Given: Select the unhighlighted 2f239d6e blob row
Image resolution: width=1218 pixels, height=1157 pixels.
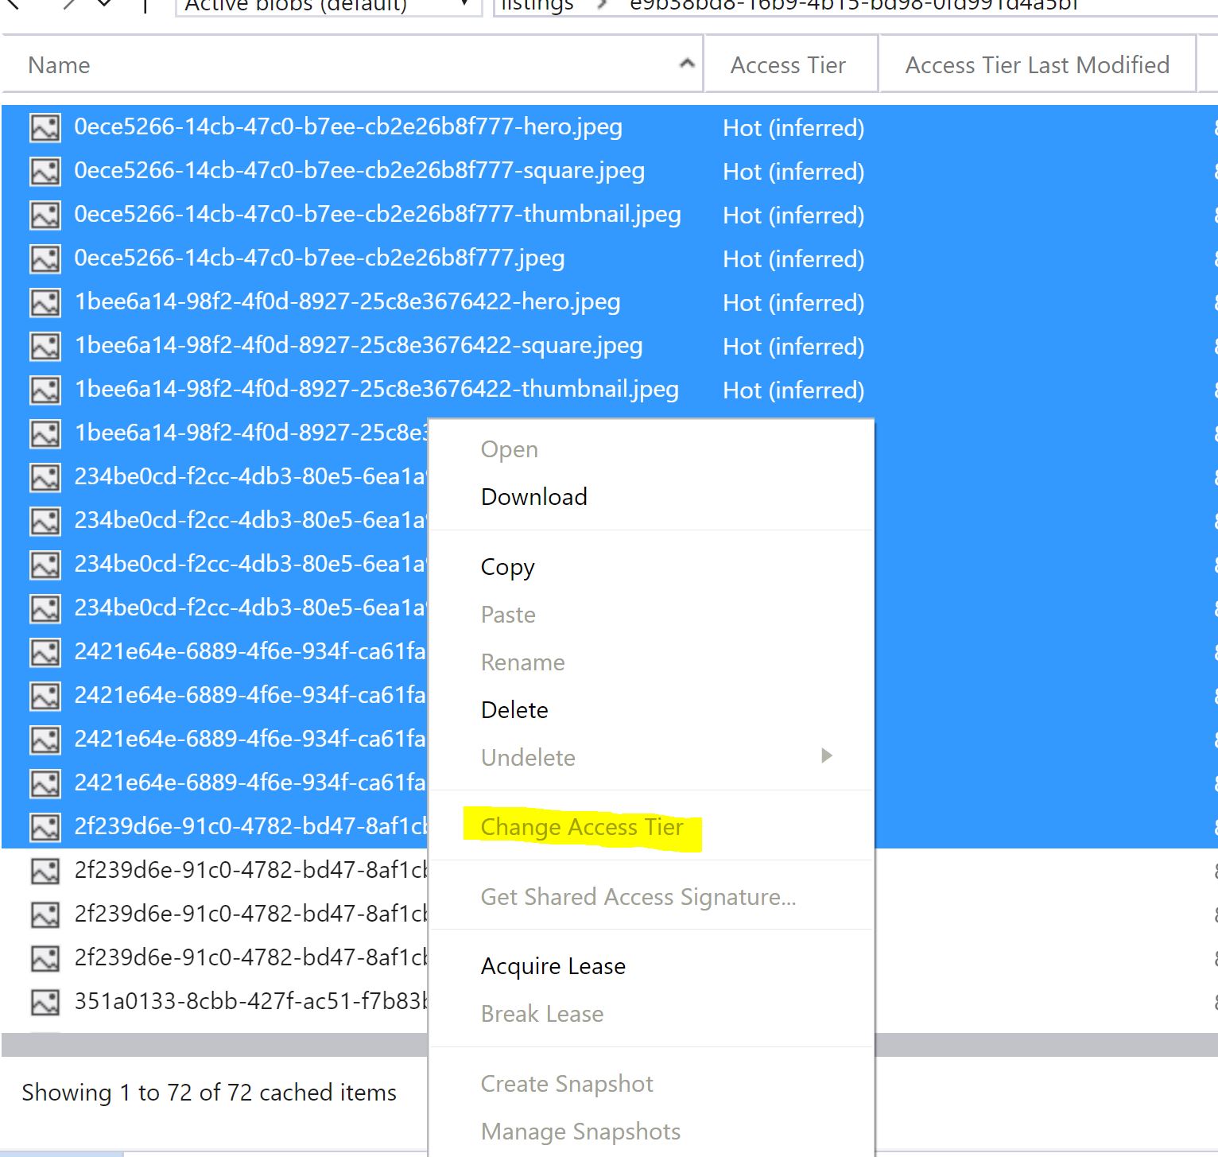Looking at the screenshot, I should pos(239,870).
